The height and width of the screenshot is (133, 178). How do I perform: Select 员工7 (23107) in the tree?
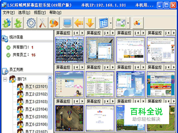click(x=36, y=131)
